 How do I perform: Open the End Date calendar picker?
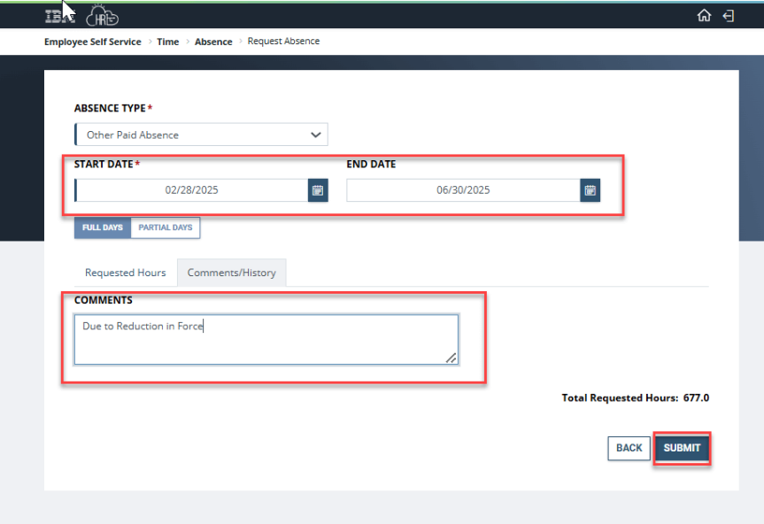click(x=590, y=190)
